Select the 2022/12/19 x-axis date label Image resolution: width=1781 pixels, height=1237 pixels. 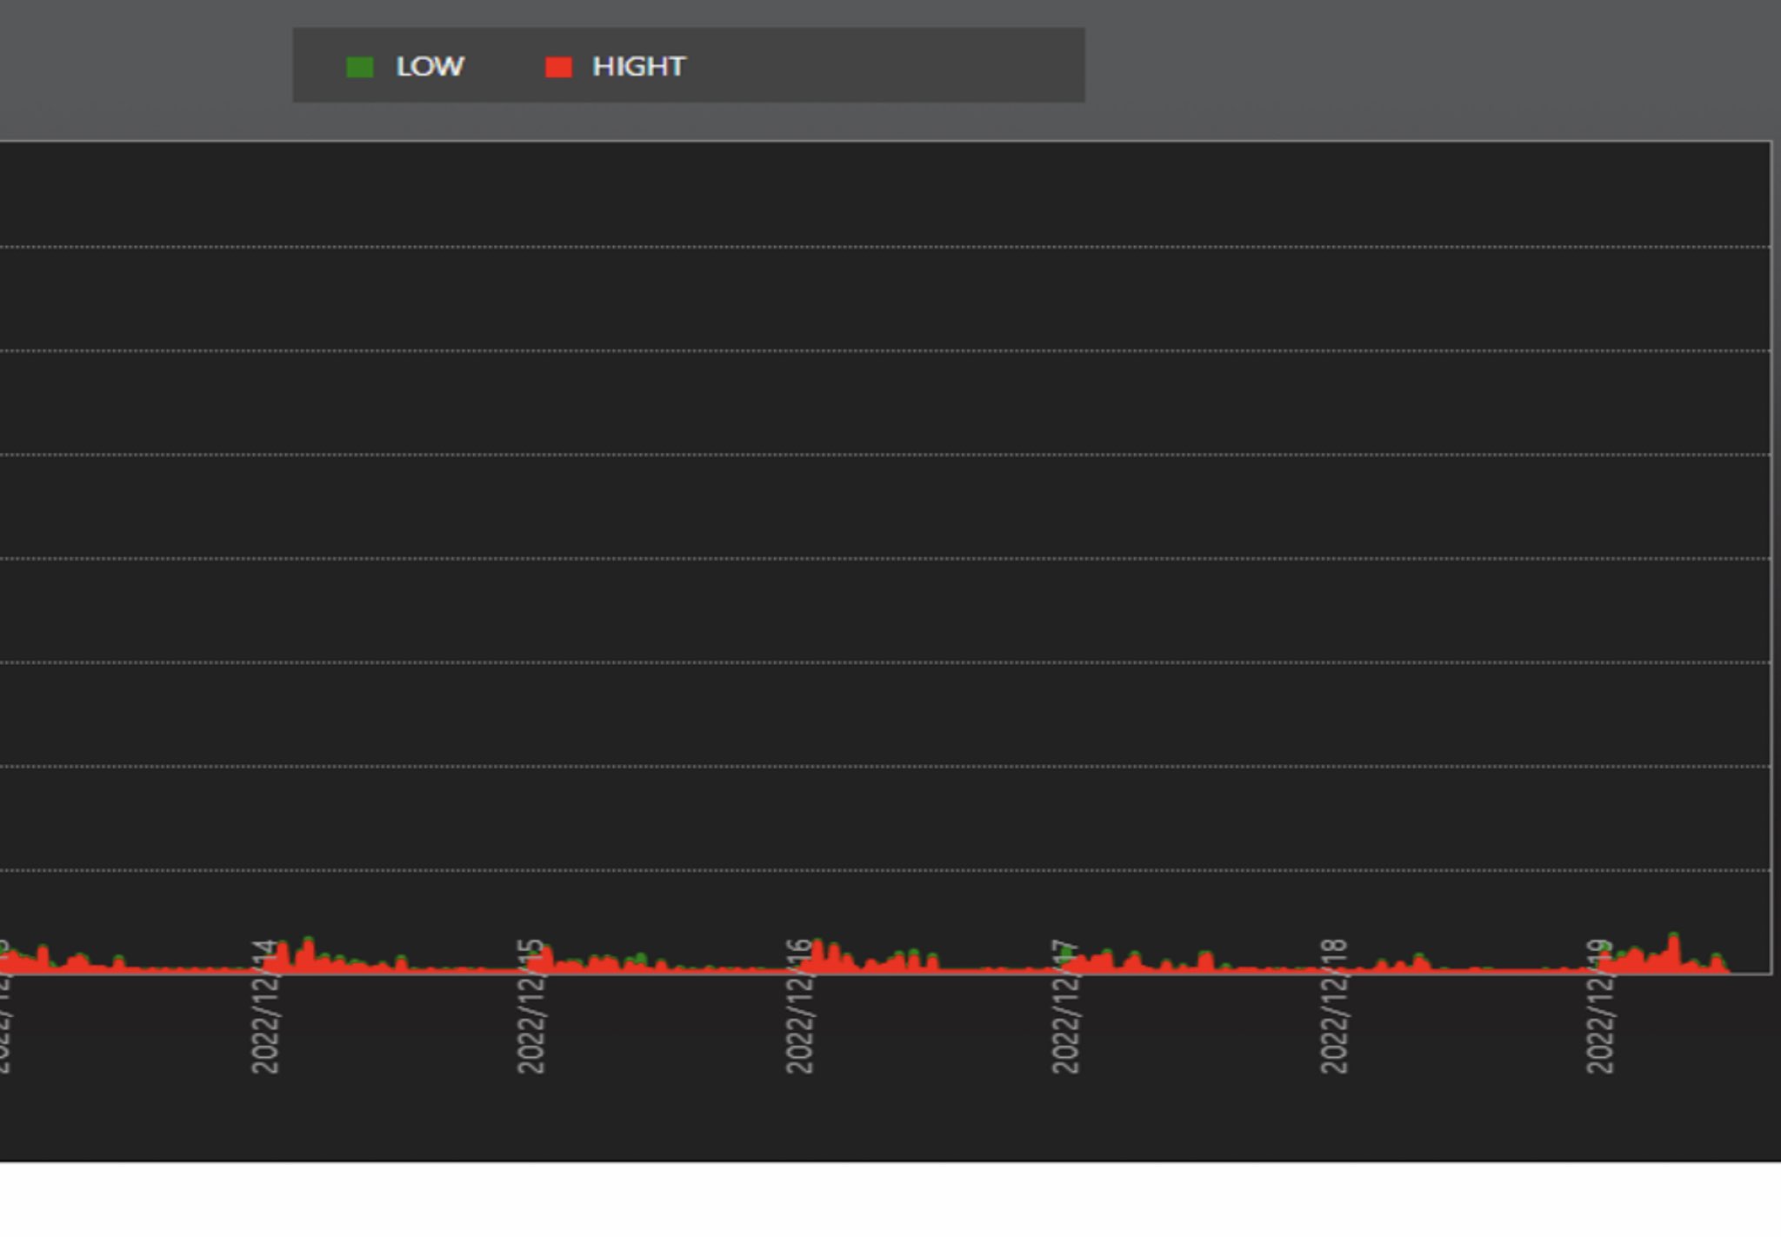(x=1600, y=1007)
